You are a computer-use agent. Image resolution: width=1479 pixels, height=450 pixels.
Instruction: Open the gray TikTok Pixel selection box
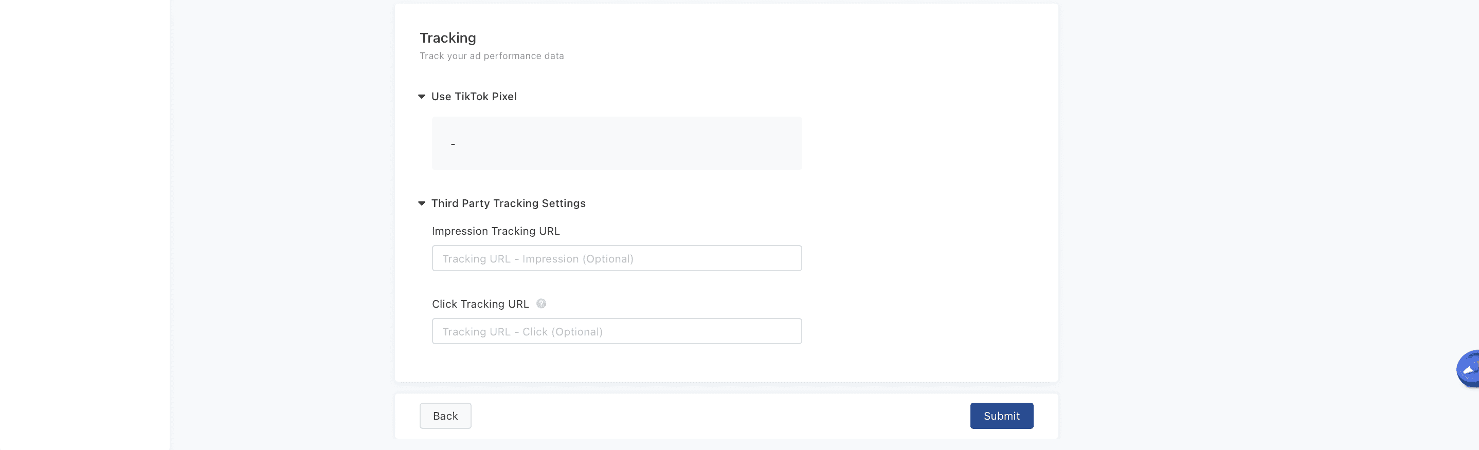[616, 143]
